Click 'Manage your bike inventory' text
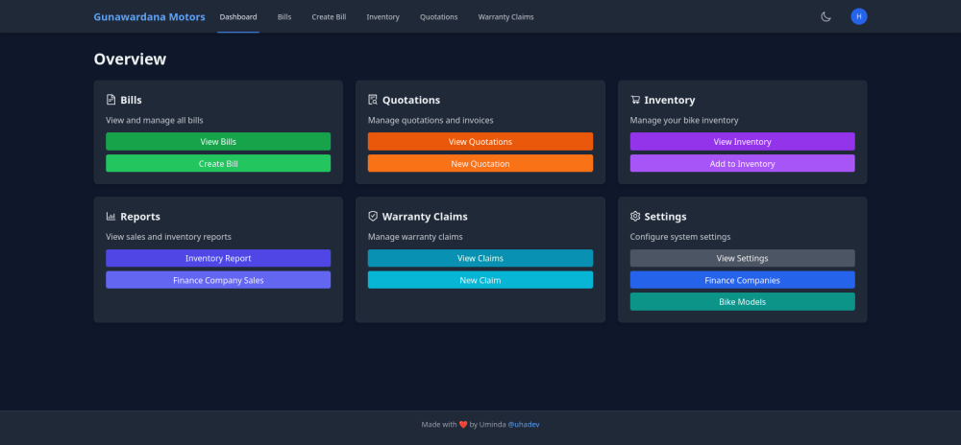The height and width of the screenshot is (445, 961). 684,121
